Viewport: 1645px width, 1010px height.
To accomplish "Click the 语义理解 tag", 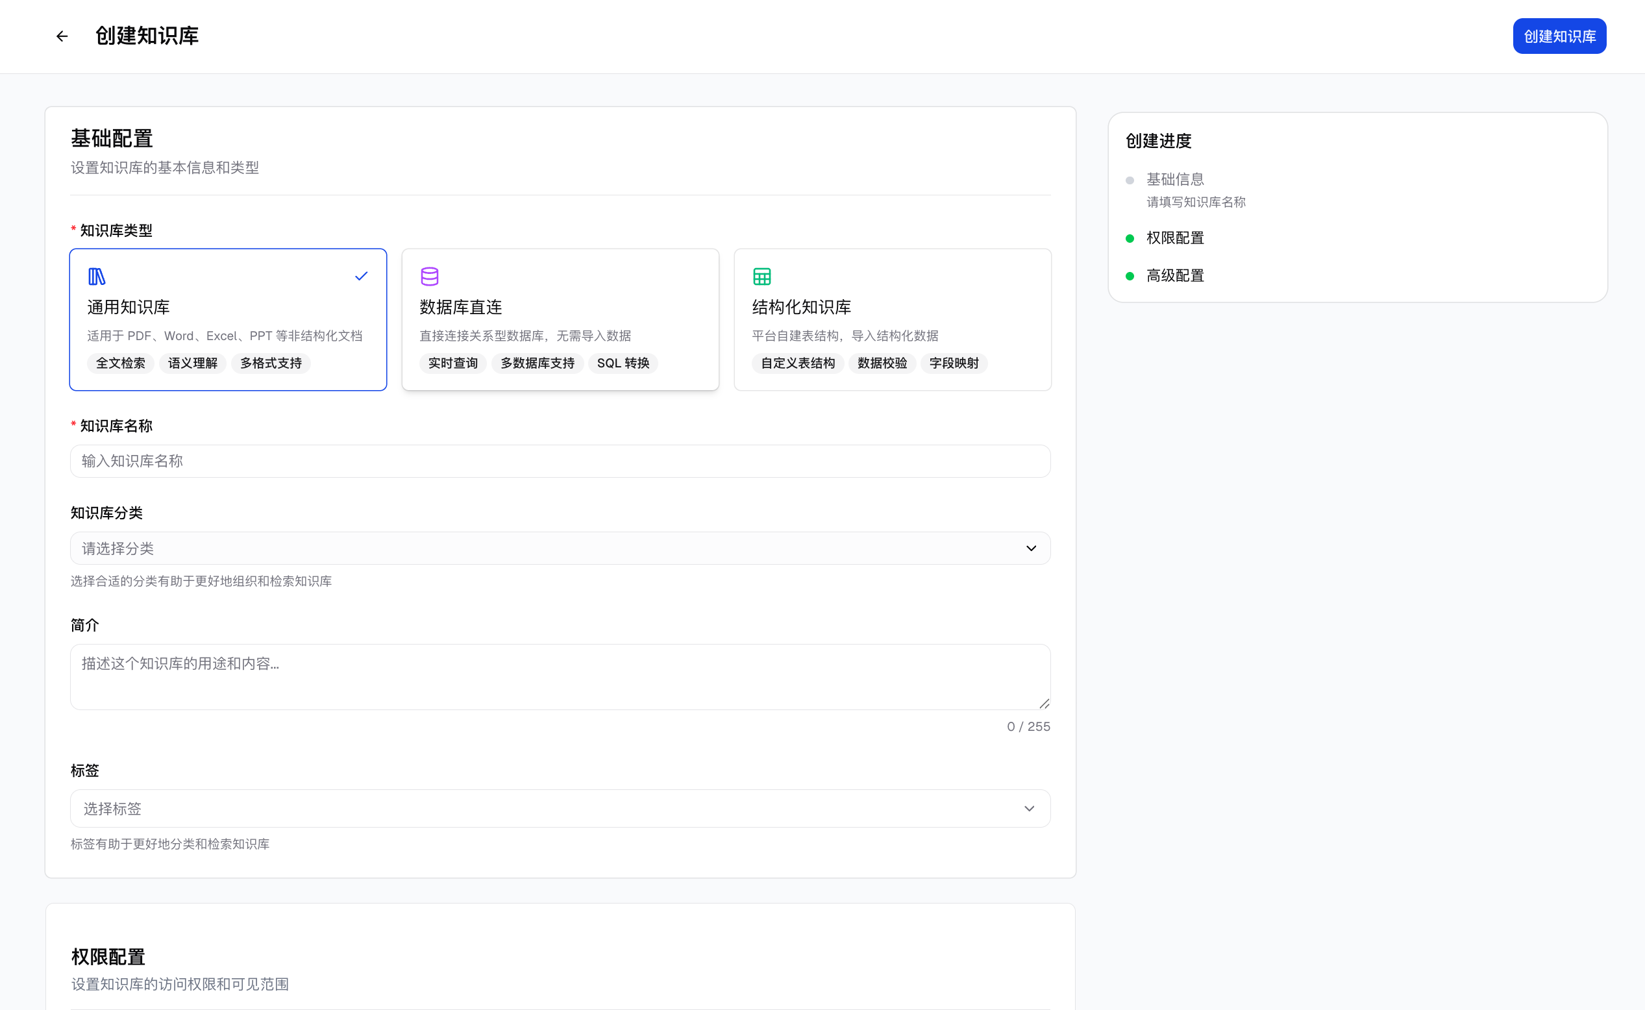I will point(192,363).
